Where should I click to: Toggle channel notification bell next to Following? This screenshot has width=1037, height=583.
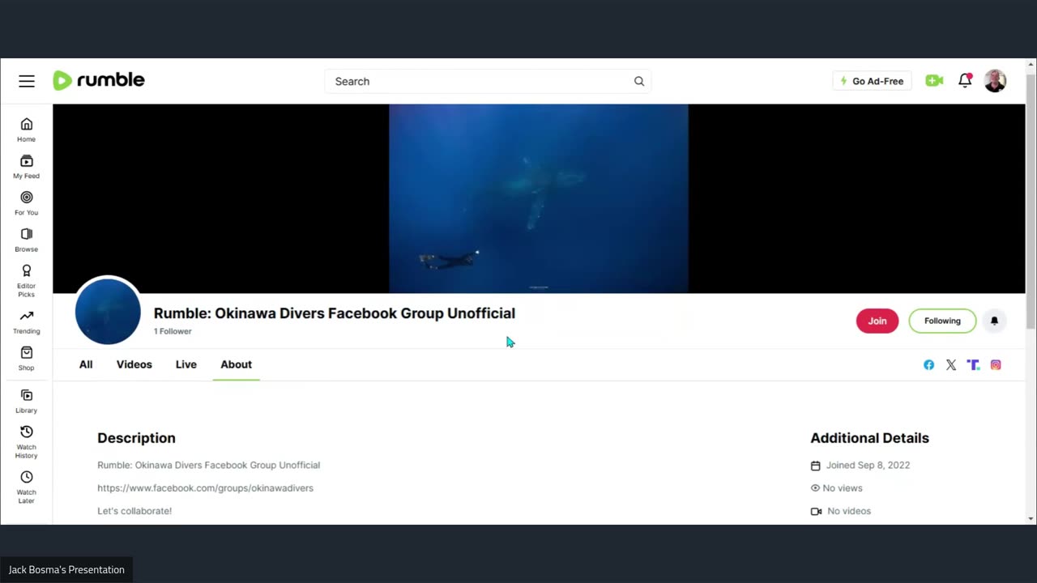click(x=995, y=321)
